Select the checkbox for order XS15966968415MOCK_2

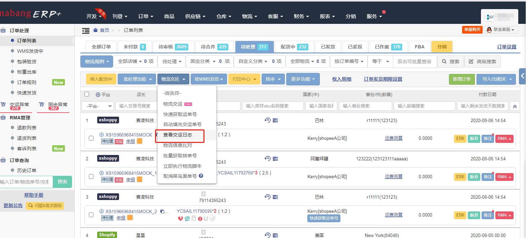pos(91,215)
